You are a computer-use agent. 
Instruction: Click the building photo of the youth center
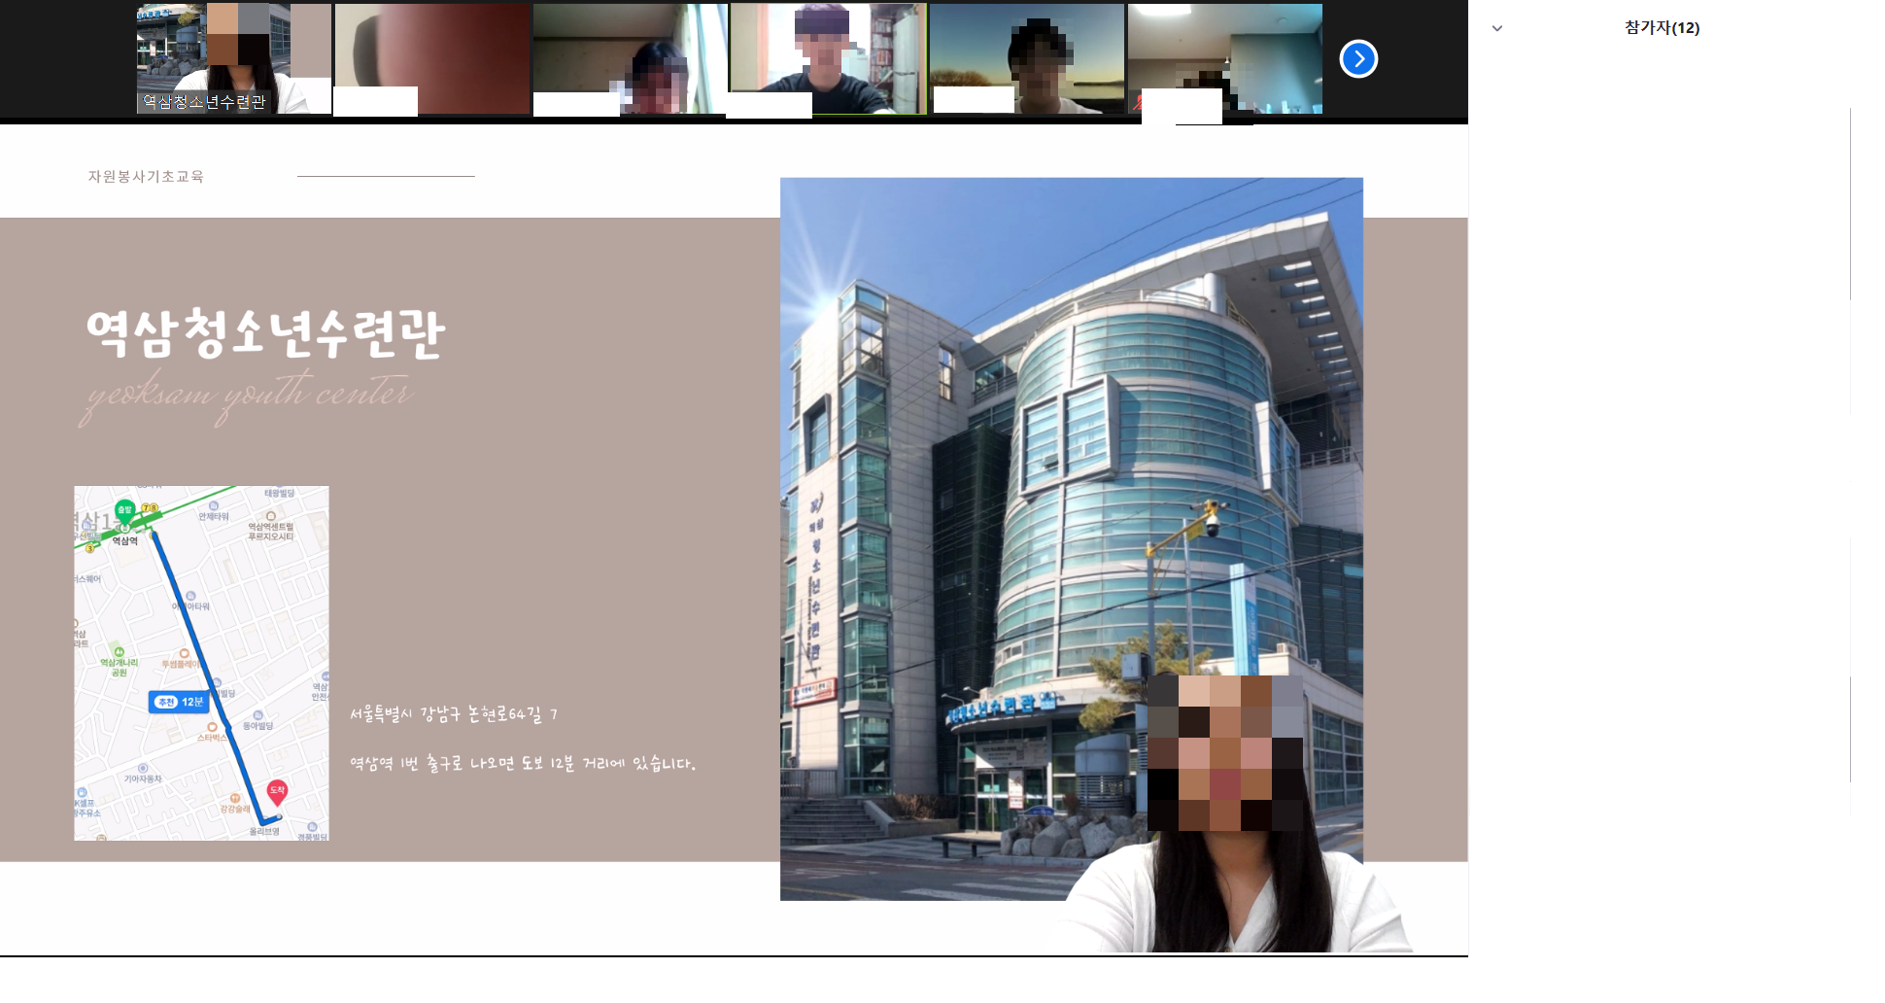(x=1072, y=538)
